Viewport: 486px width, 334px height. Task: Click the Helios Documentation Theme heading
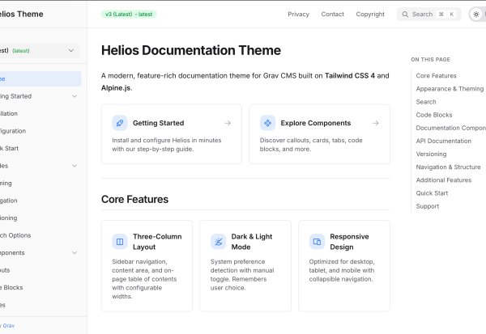[x=191, y=50]
